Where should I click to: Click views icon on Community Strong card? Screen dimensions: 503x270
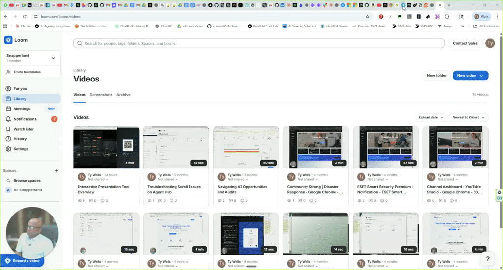tap(289, 201)
